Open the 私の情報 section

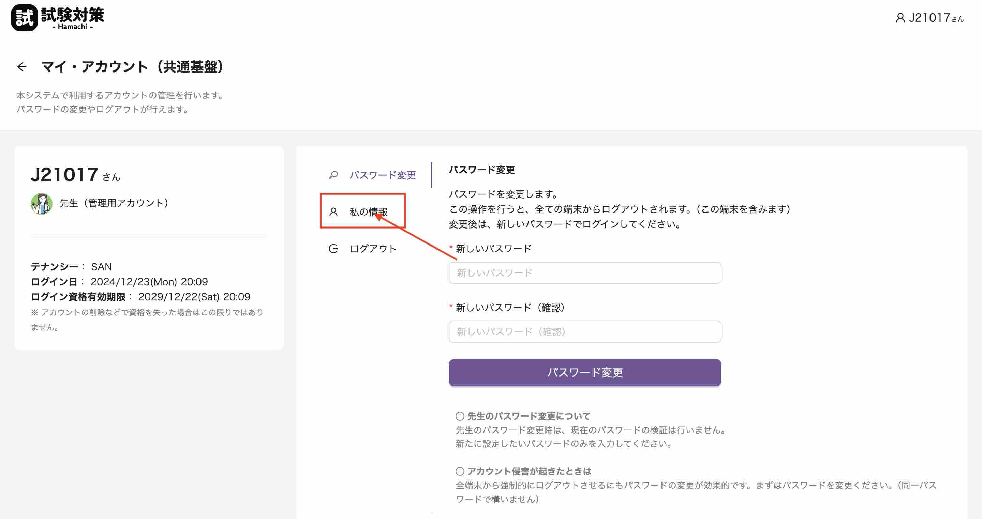click(369, 212)
